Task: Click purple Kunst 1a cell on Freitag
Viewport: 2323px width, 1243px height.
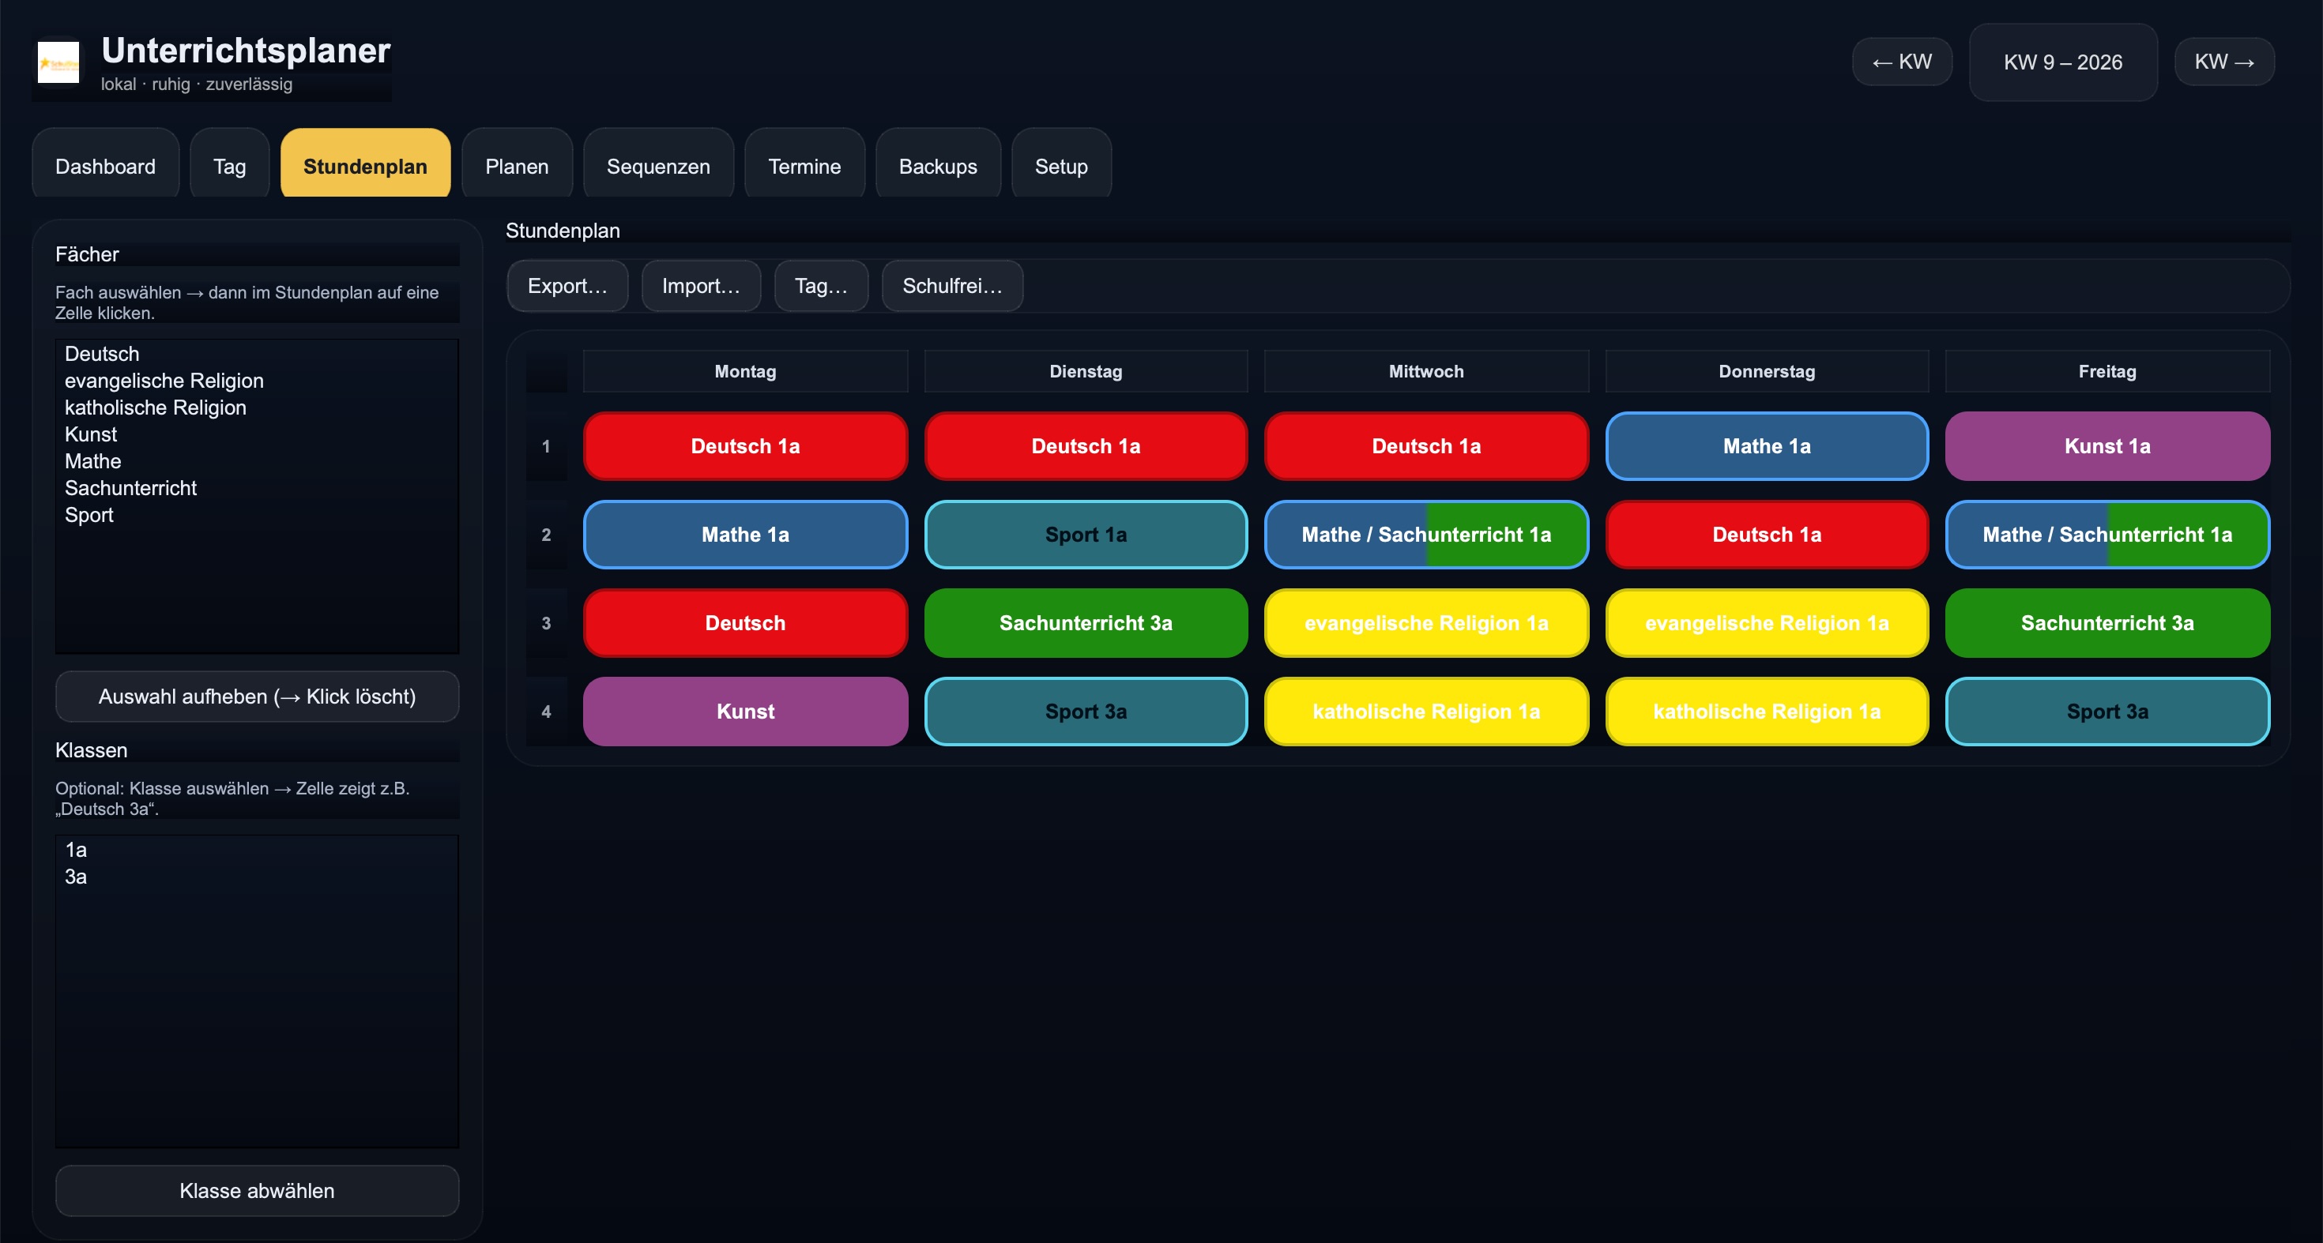Action: coord(2106,446)
